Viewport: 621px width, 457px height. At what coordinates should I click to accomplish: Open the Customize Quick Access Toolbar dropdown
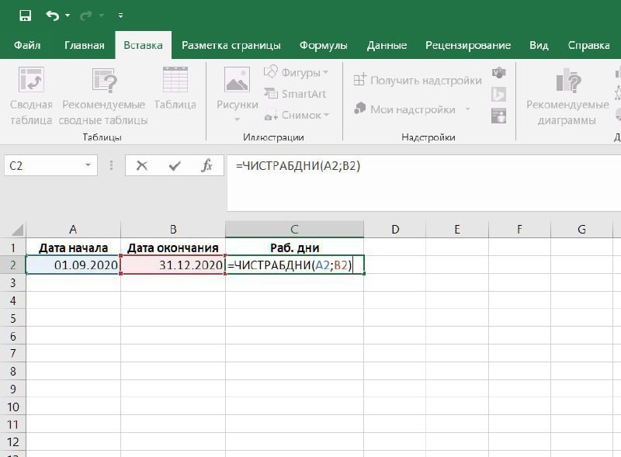120,16
